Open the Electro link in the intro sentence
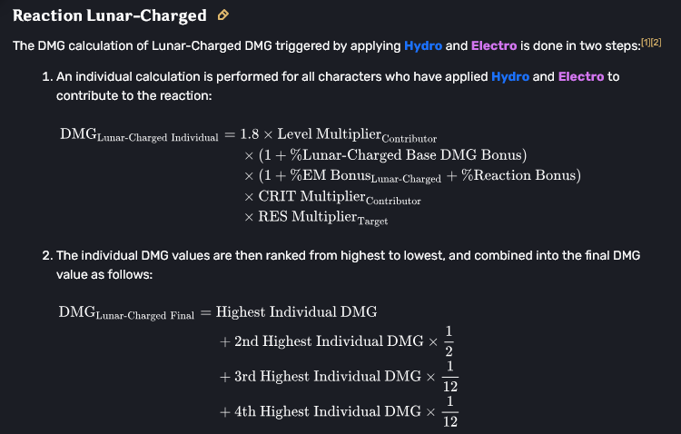Image resolution: width=681 pixels, height=434 pixels. [494, 45]
